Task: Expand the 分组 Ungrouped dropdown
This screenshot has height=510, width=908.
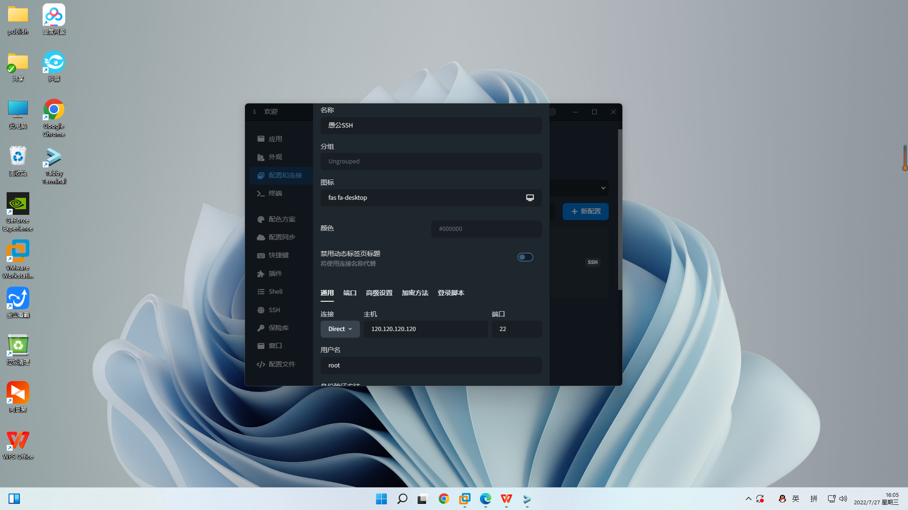Action: (x=430, y=161)
